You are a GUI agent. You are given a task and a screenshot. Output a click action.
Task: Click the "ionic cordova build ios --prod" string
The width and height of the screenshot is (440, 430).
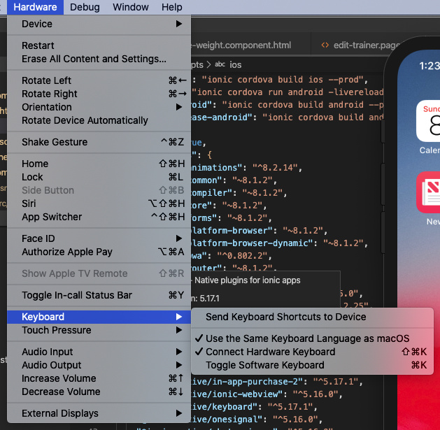point(283,80)
